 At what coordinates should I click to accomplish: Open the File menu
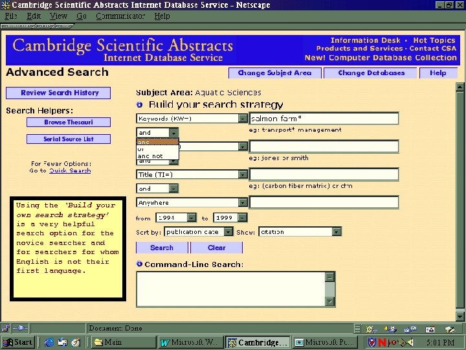click(x=11, y=16)
